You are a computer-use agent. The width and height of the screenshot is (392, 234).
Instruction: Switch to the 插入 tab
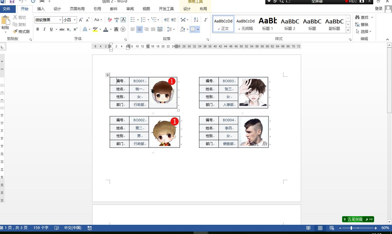(x=41, y=9)
